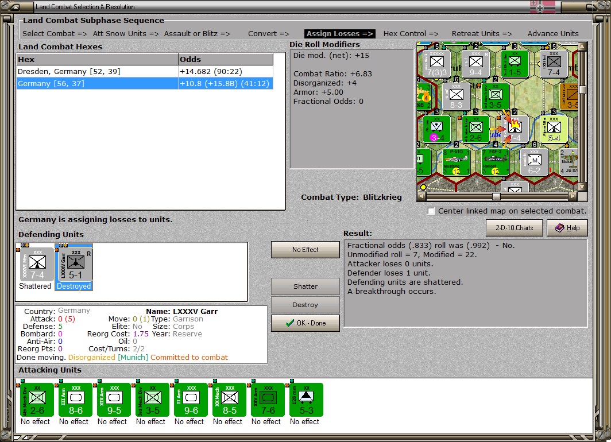Open the 2-D-10 Charts
Viewport: 611px width, 442px height.
coord(514,228)
